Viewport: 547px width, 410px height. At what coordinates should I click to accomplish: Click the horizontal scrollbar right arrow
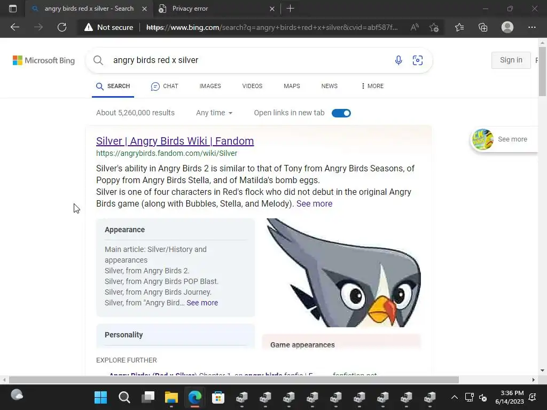click(x=534, y=380)
